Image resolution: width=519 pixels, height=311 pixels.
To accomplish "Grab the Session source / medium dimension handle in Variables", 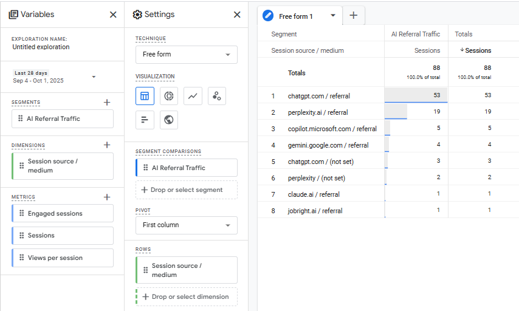I will point(21,166).
